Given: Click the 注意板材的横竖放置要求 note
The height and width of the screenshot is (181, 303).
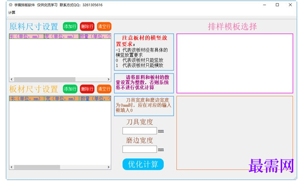Looking at the screenshot, I should [144, 52].
